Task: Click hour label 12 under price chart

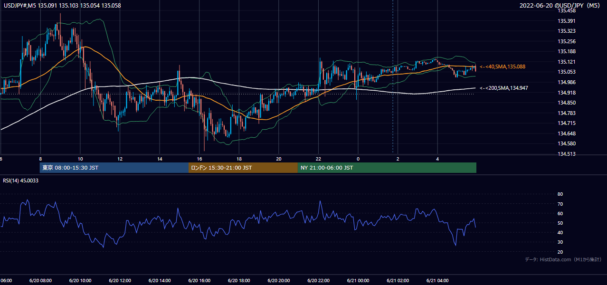Action: [x=120, y=159]
